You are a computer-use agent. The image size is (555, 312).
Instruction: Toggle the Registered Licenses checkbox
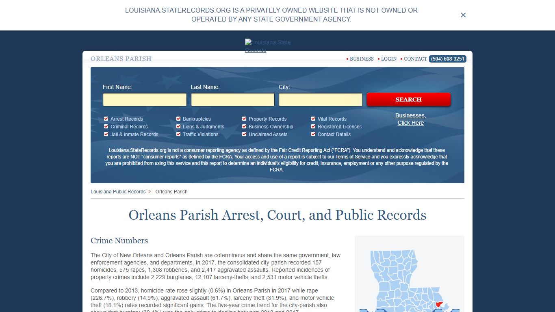tap(313, 126)
